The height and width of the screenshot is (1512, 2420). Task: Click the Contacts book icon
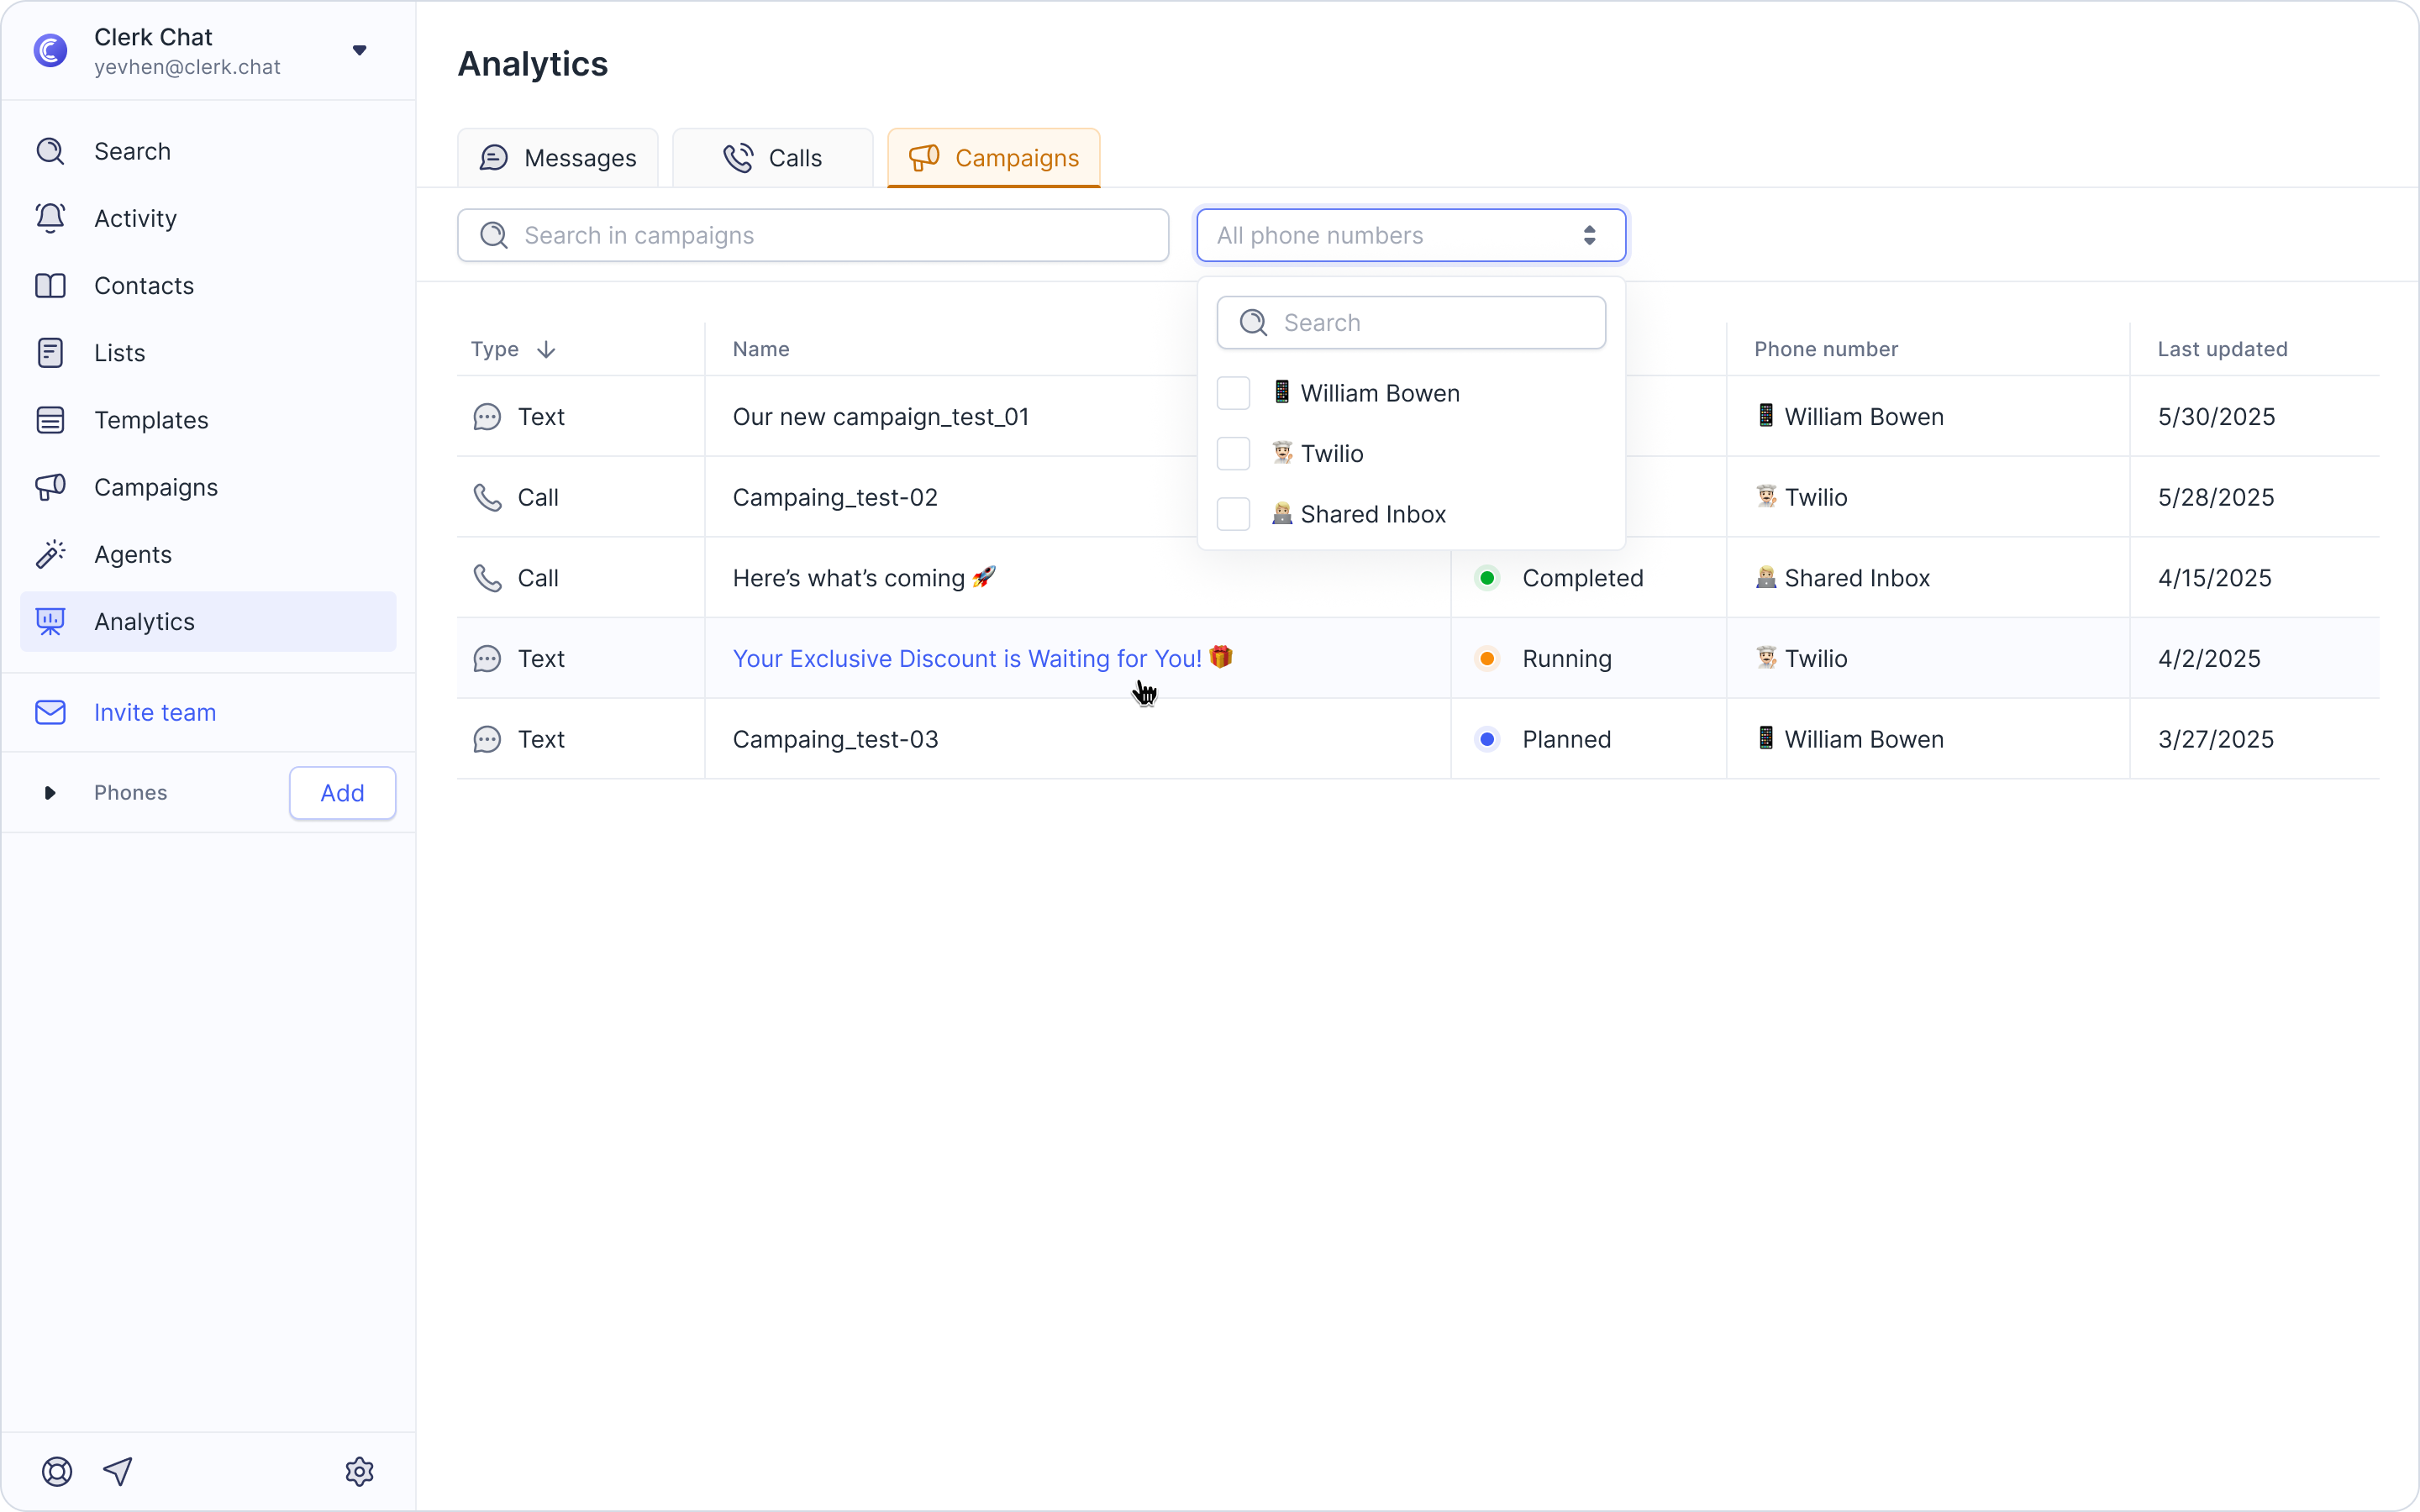click(x=50, y=286)
